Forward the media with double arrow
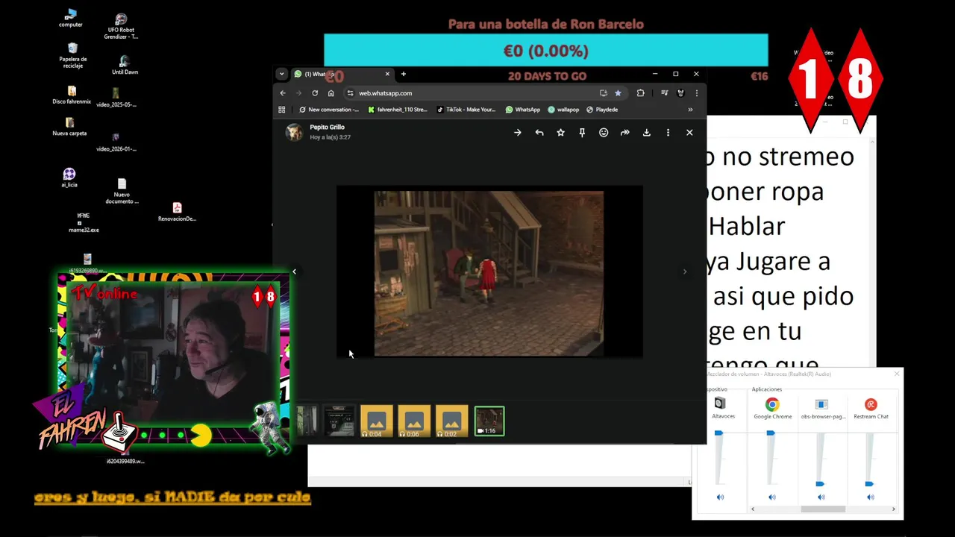This screenshot has width=955, height=537. [624, 133]
